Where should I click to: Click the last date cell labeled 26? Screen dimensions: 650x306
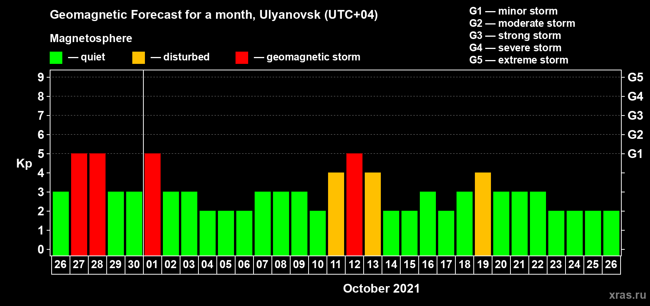[611, 265]
